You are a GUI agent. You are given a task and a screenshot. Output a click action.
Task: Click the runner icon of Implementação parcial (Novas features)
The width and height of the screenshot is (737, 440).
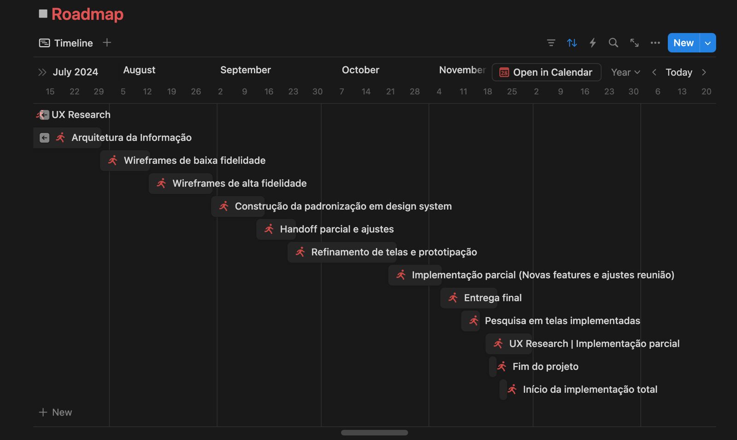pyautogui.click(x=401, y=275)
